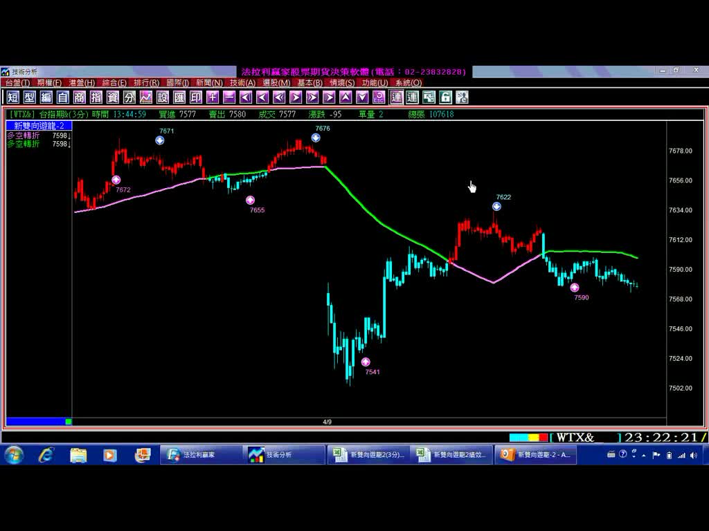
Task: Open the 台盤(T) menu
Action: click(x=17, y=83)
